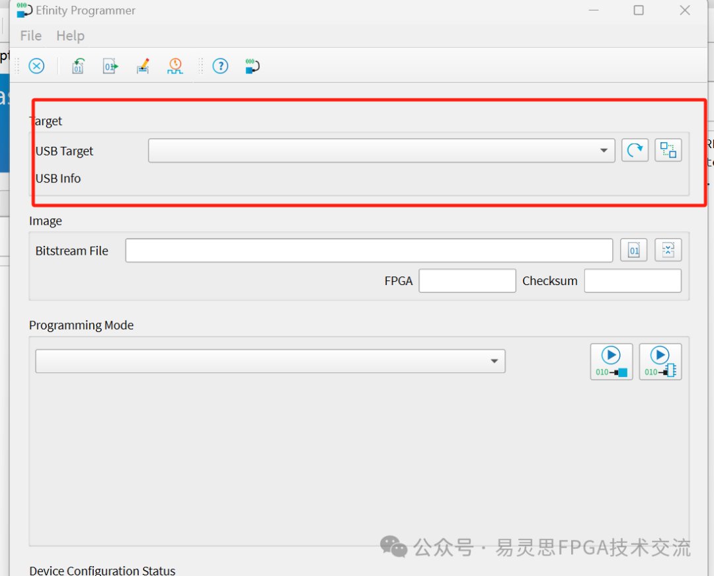Close the Efinity Programmer window
714x576 pixels.
coord(685,10)
